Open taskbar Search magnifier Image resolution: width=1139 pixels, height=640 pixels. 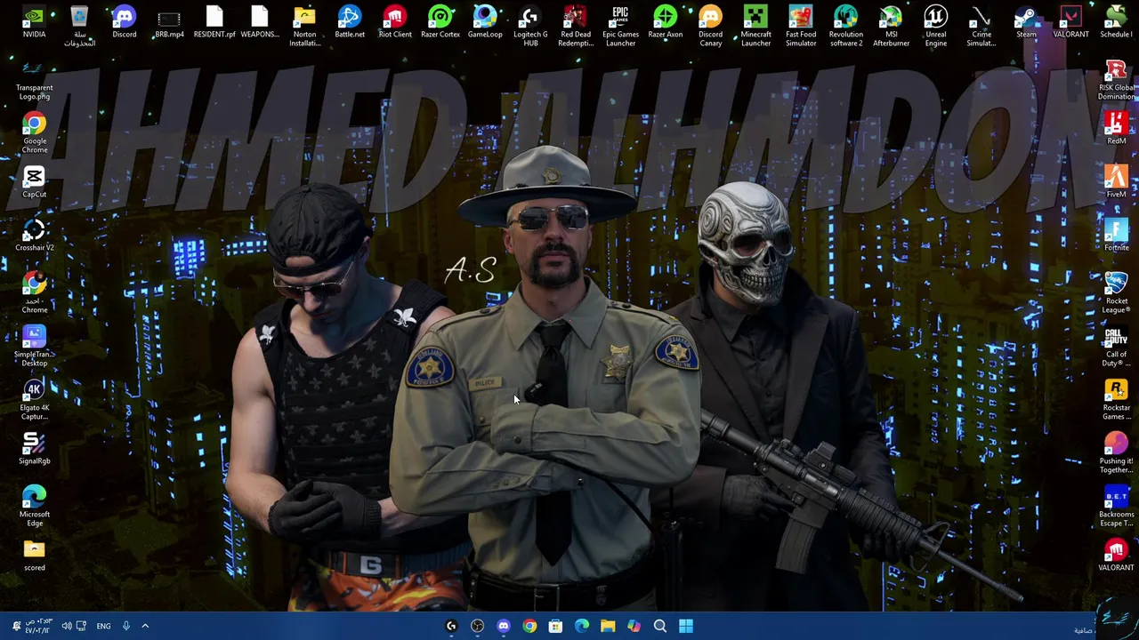tap(660, 626)
